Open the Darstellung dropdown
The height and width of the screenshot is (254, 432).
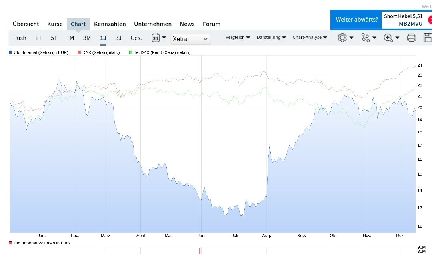pyautogui.click(x=271, y=37)
